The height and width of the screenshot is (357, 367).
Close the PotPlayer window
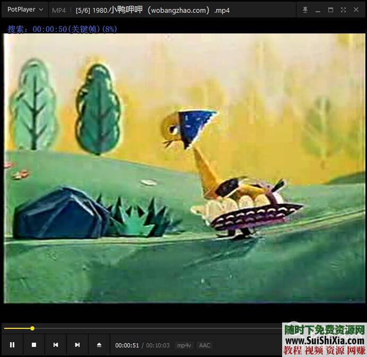tap(356, 10)
